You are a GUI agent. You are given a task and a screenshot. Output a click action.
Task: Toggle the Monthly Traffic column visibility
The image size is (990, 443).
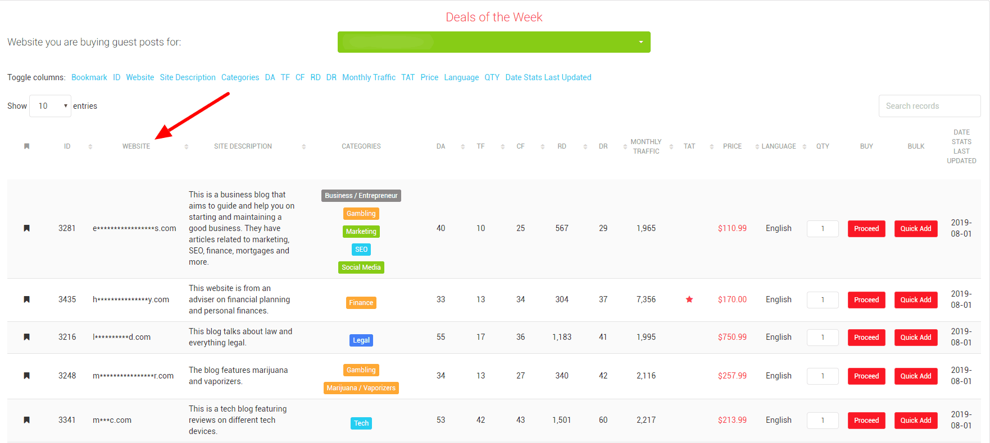[369, 77]
